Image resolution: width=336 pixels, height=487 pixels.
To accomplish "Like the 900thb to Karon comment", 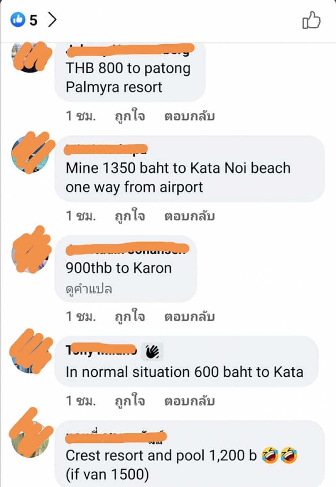I will pyautogui.click(x=130, y=316).
